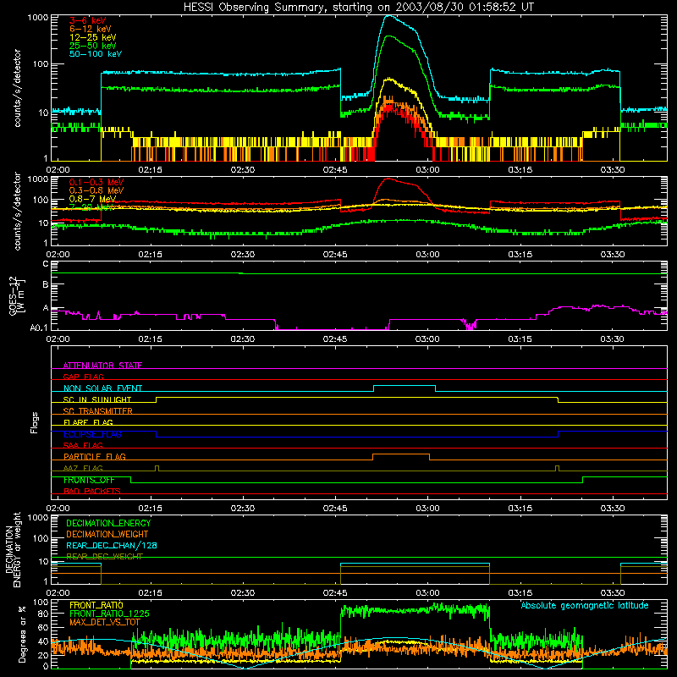Click the FRONT_RATIO_1225 legend label
The image size is (677, 677).
click(109, 614)
